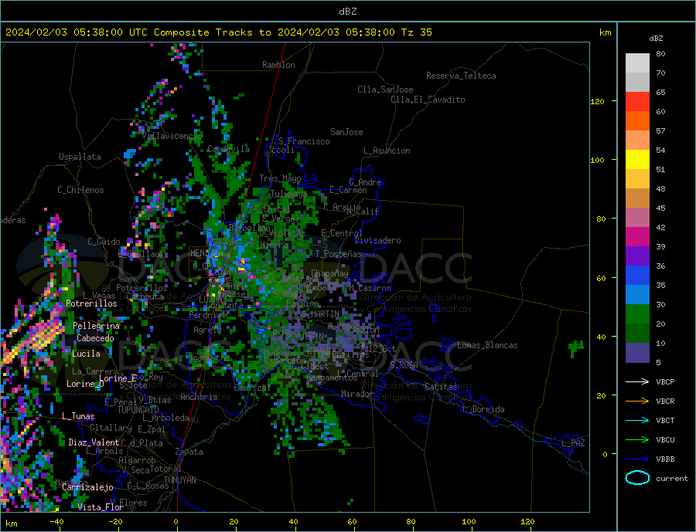Click the 'Villavicencio' place label
This screenshot has width=696, height=532.
click(x=172, y=136)
